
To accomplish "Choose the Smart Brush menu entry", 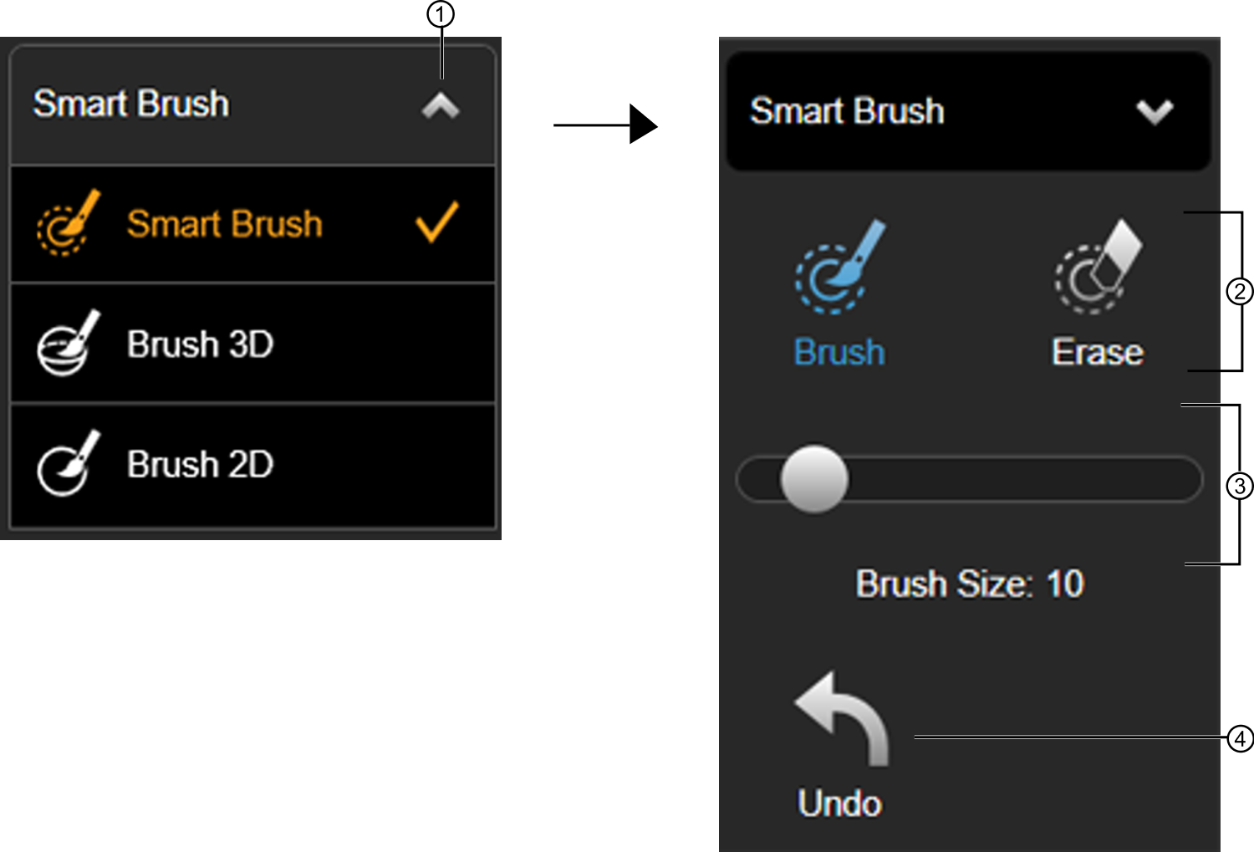I will coord(252,224).
